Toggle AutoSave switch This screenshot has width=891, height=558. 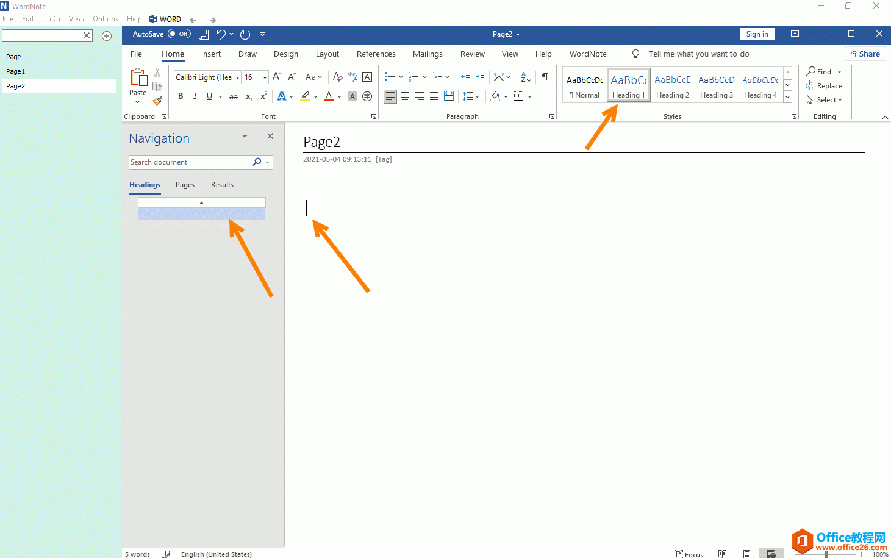[x=179, y=34]
